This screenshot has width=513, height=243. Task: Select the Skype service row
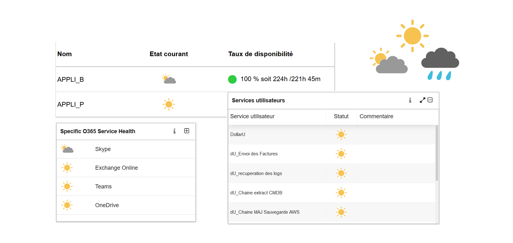tap(126, 149)
